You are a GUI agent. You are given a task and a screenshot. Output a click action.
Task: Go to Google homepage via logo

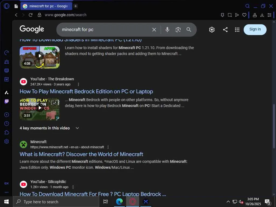click(x=32, y=29)
